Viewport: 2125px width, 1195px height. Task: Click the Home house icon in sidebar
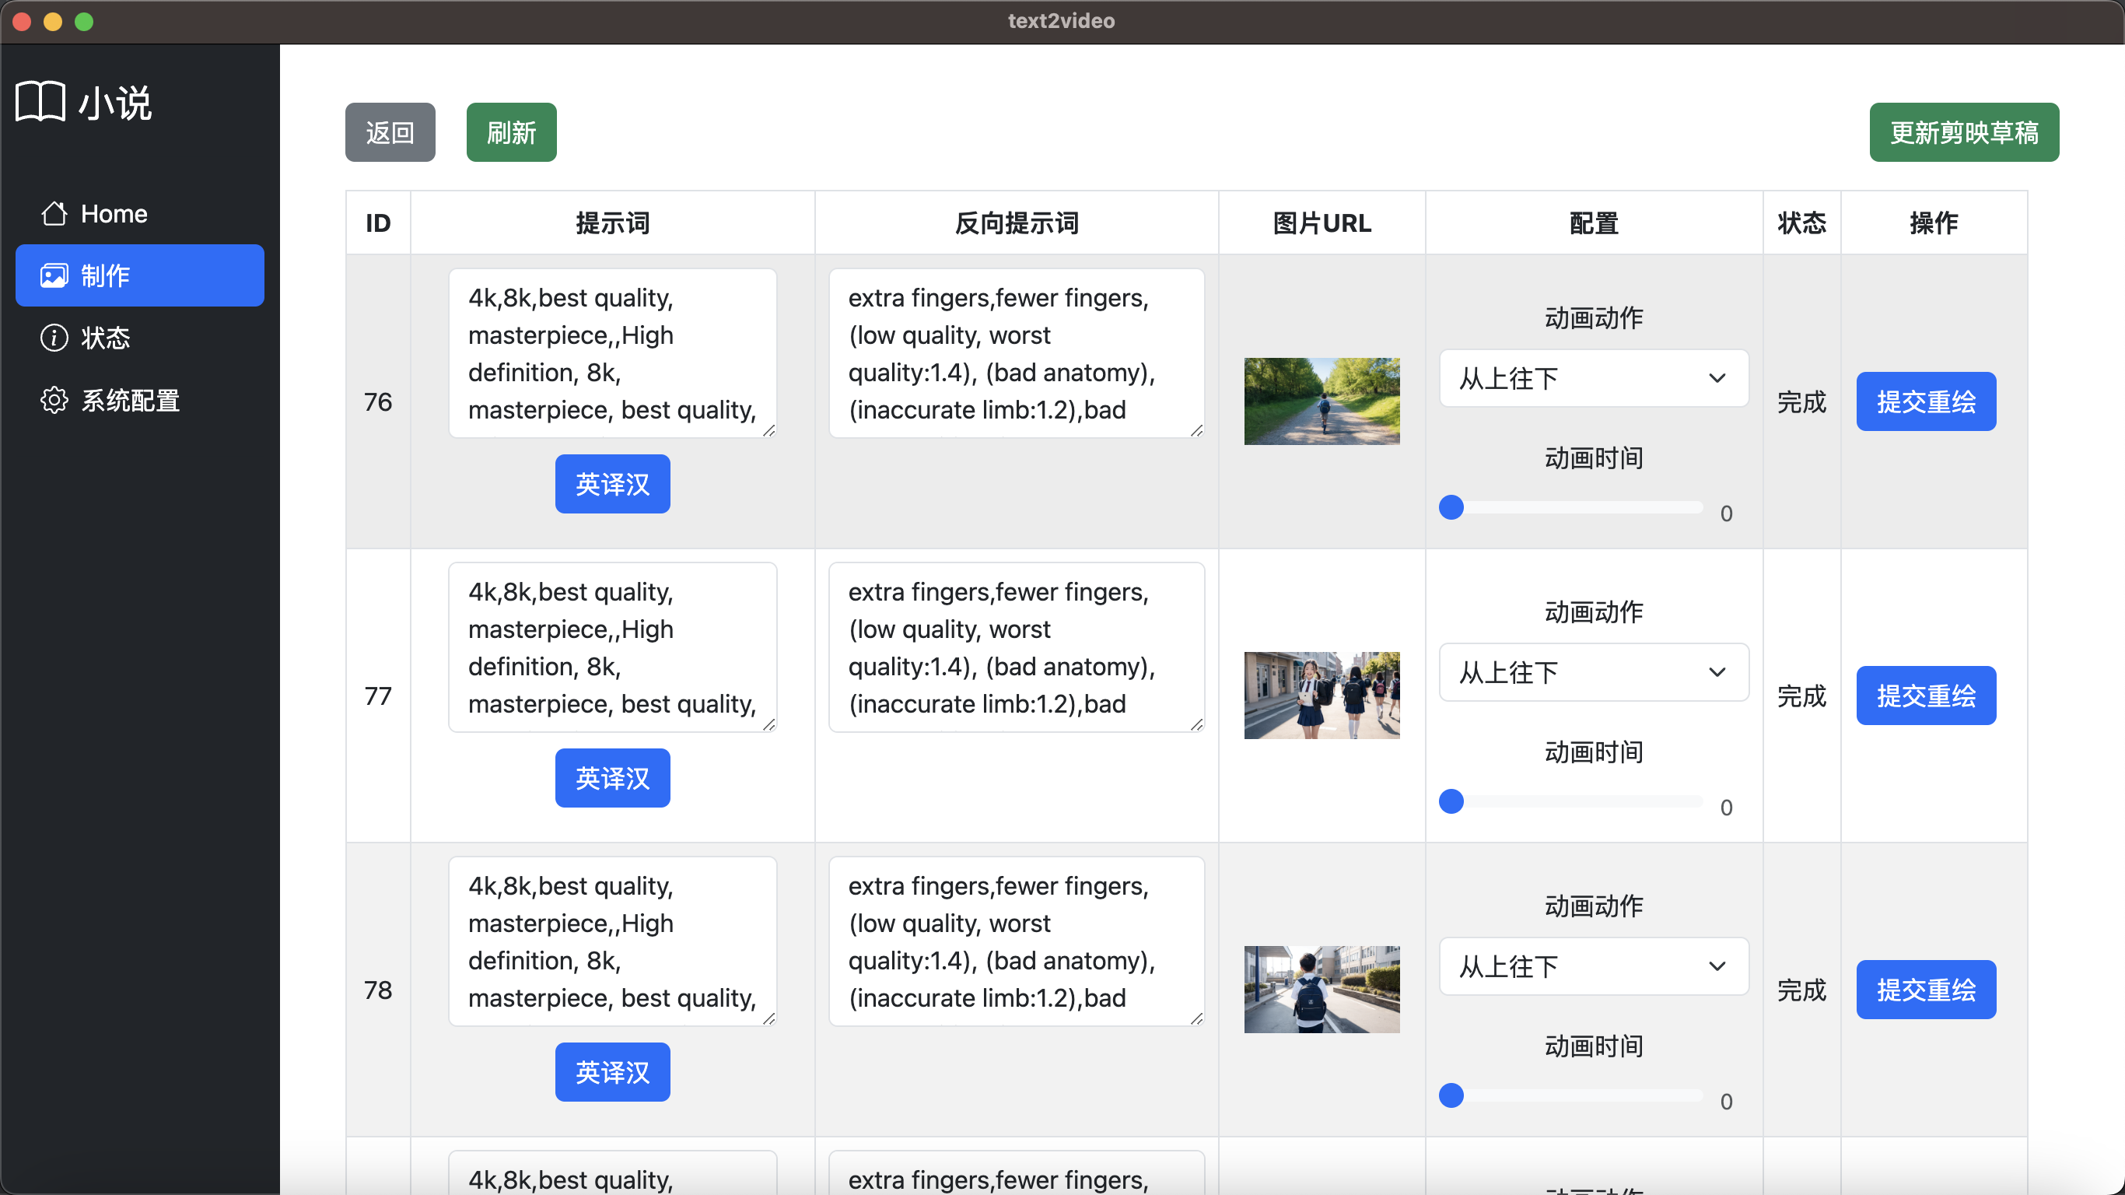pyautogui.click(x=54, y=214)
